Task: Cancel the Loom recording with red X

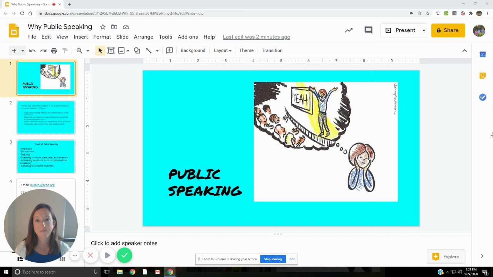Action: coord(90,255)
